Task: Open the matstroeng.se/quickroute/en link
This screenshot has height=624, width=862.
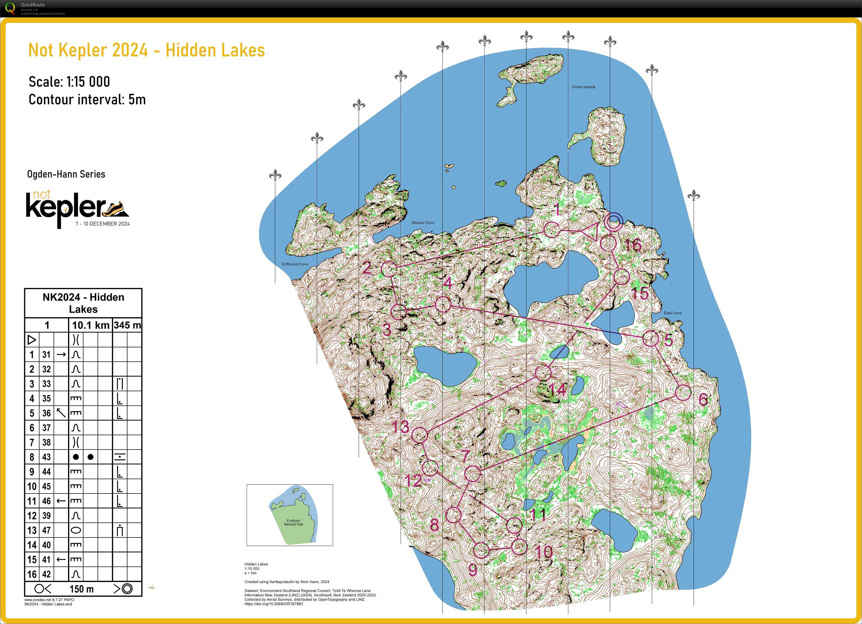Action: coord(43,14)
